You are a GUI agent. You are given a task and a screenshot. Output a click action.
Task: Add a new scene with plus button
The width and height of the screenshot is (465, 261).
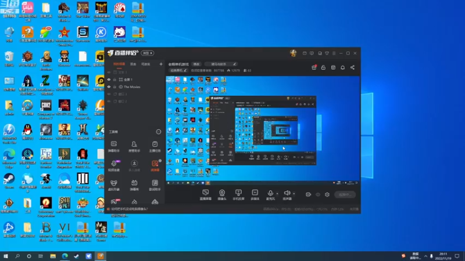(161, 64)
